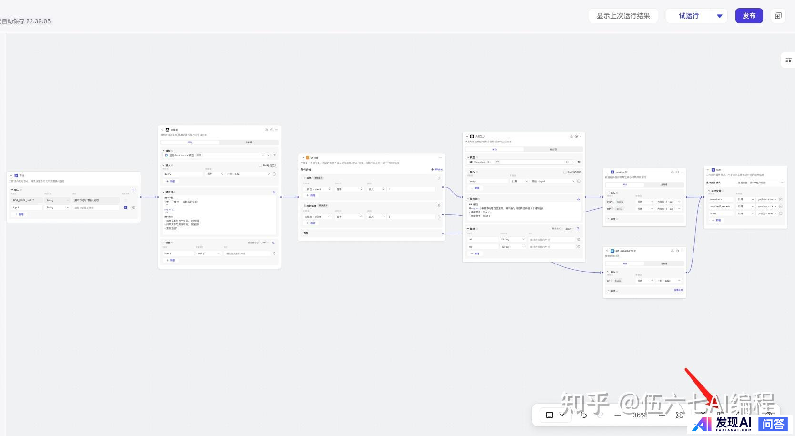Click the prompt library icon in 大模型 node

pos(274,193)
